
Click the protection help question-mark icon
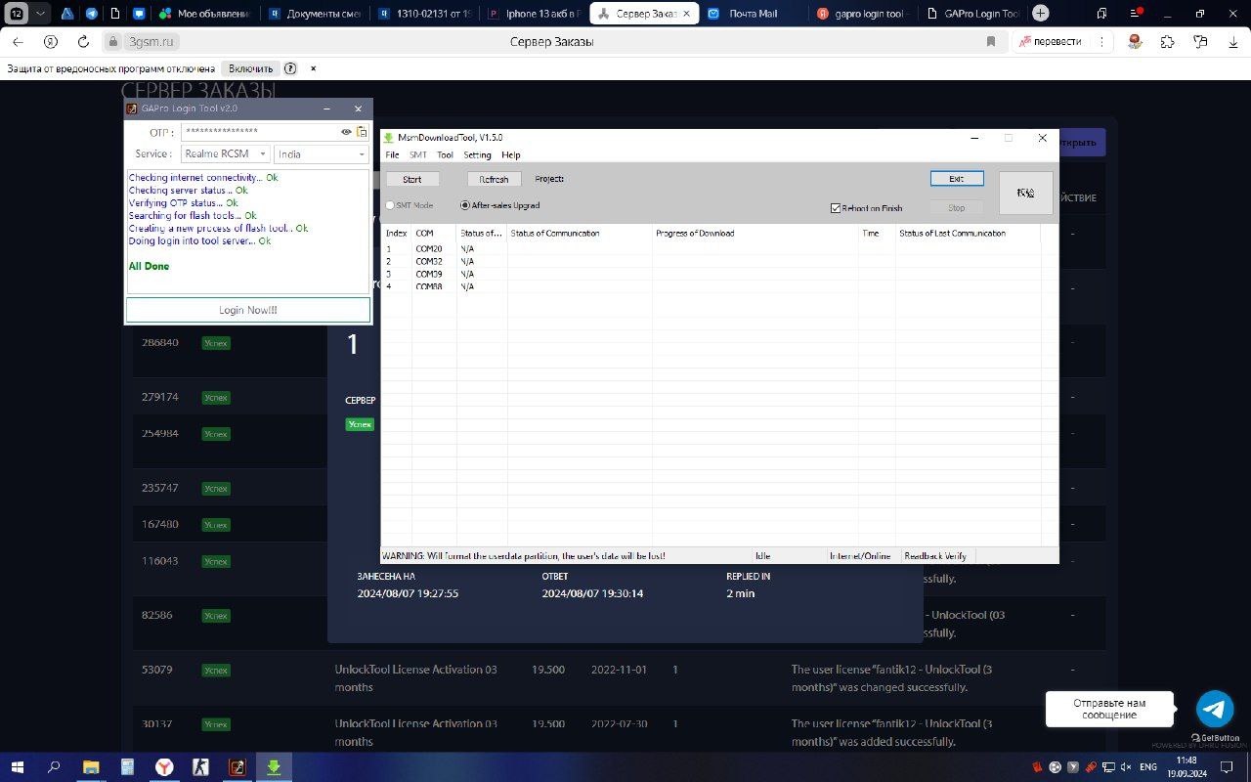point(290,68)
